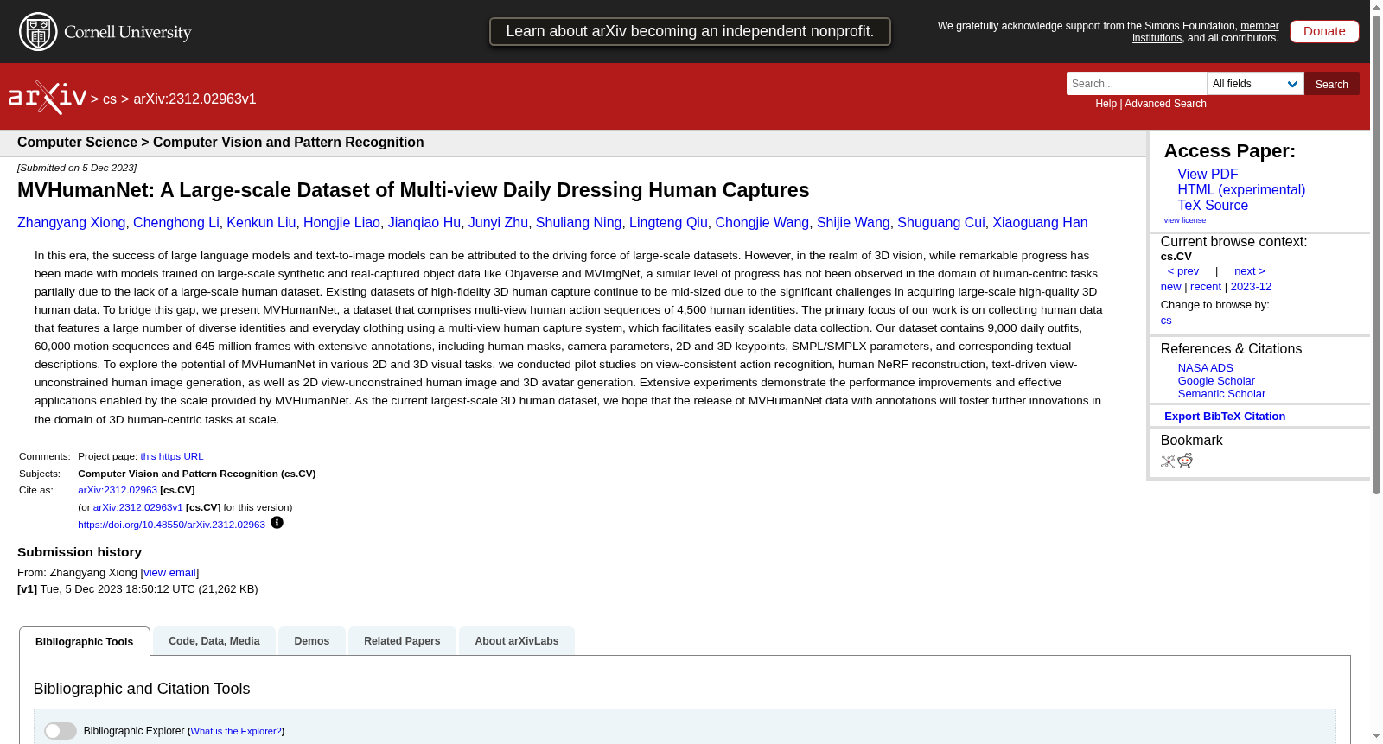Focus the Search input field
The image size is (1383, 744).
(x=1136, y=84)
